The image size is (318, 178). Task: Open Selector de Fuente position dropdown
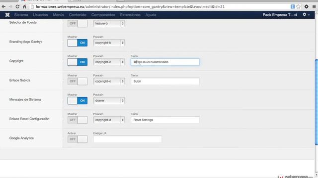(109, 23)
